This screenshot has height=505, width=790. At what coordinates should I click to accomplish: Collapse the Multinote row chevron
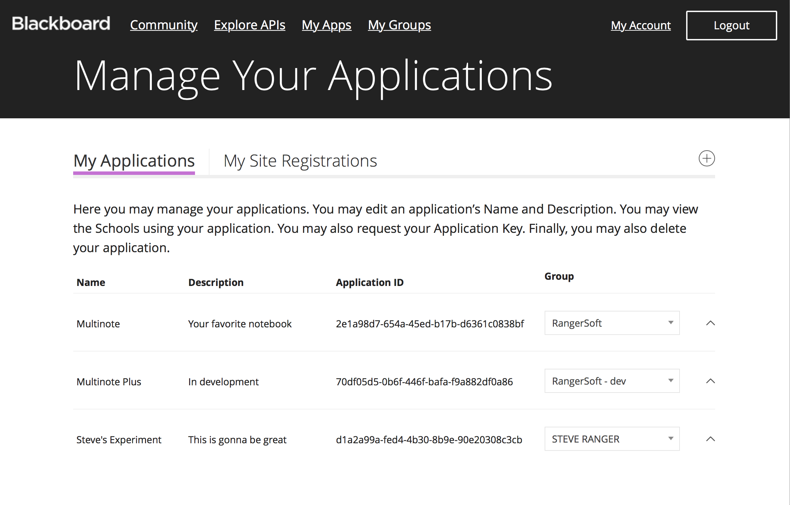(710, 323)
